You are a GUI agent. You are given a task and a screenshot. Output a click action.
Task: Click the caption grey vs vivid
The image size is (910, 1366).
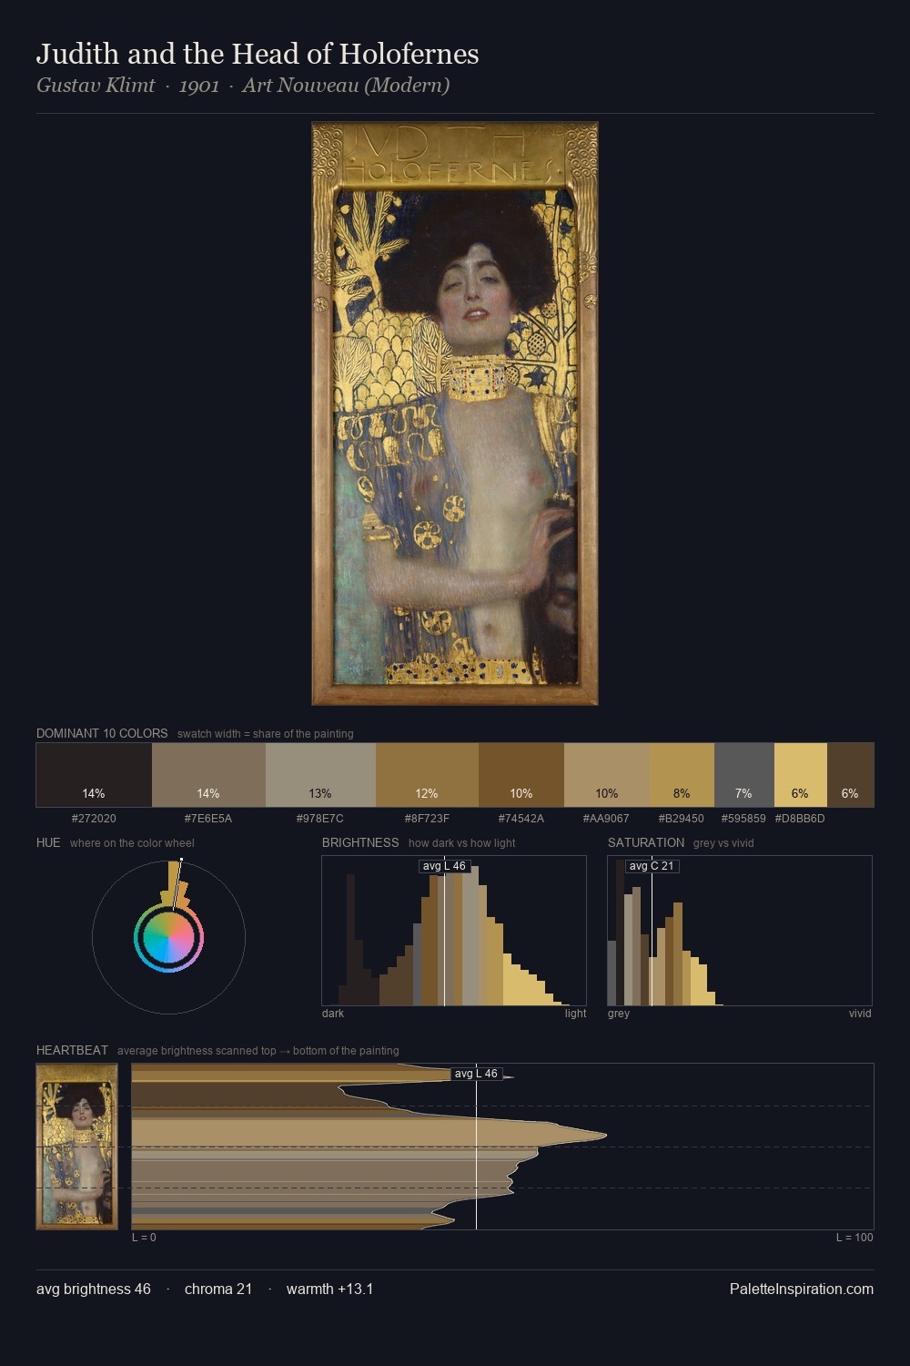point(723,843)
